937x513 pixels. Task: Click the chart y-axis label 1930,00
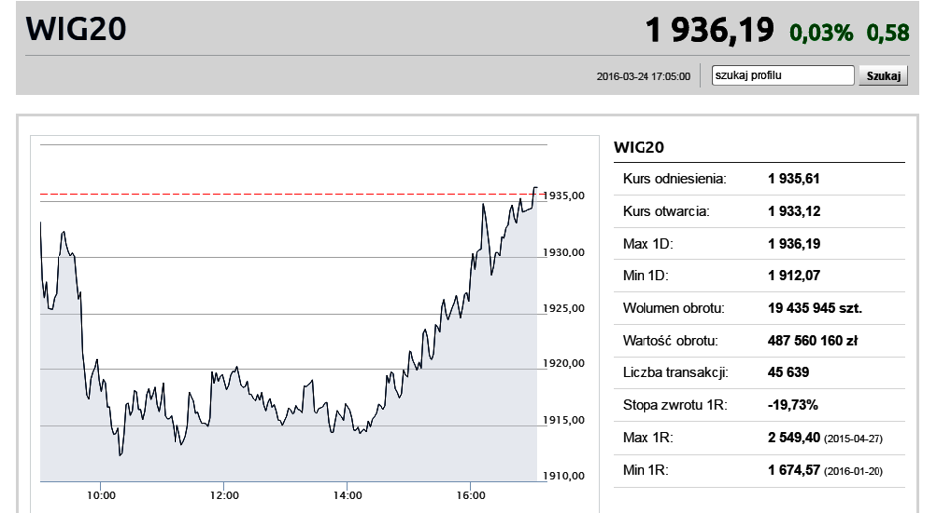coord(564,252)
